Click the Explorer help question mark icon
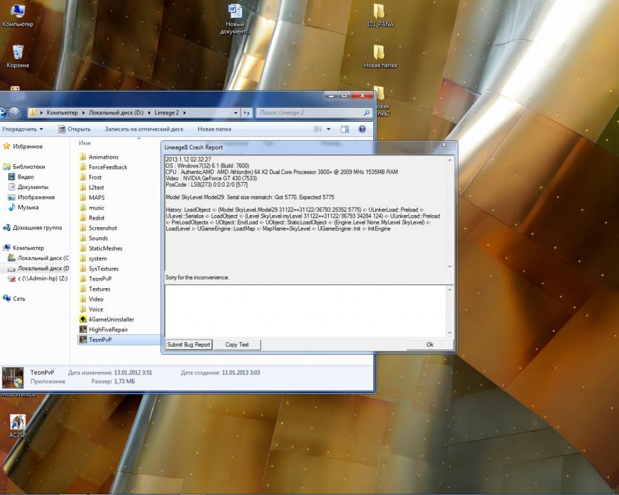The width and height of the screenshot is (619, 495). point(362,129)
